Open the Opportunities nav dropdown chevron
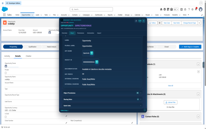 pyautogui.click(x=32, y=15)
